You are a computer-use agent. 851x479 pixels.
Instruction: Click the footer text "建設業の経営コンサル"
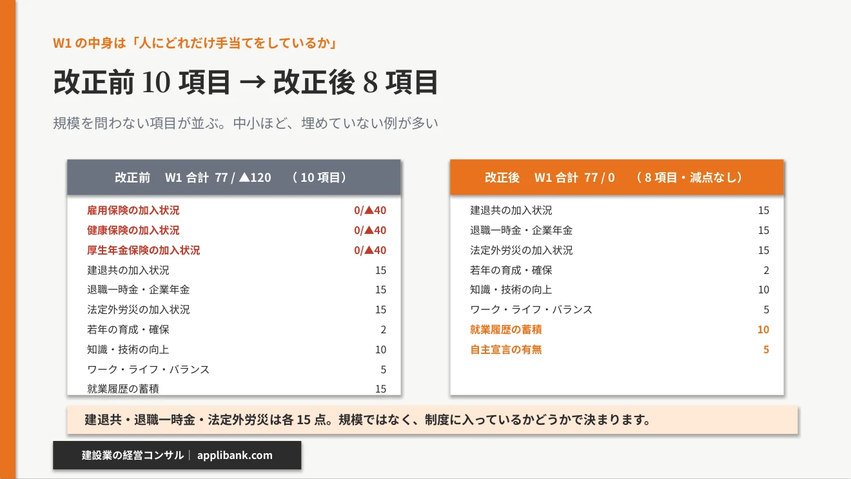[x=133, y=455]
